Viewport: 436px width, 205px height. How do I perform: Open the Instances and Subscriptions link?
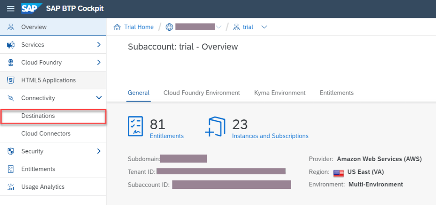(x=270, y=136)
